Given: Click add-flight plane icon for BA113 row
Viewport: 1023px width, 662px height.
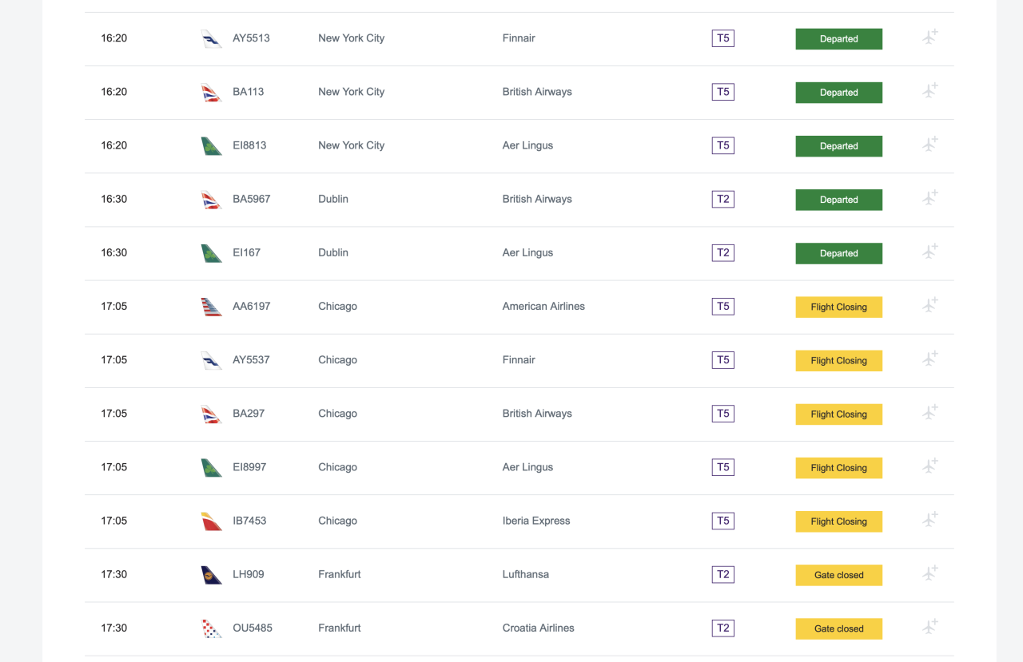Looking at the screenshot, I should [929, 91].
